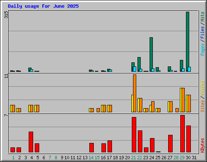Select the green Hits bar for day 29
The height and width of the screenshot is (162, 207).
[x=182, y=64]
